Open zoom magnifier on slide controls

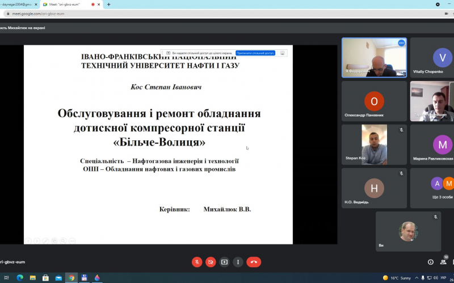point(64,241)
